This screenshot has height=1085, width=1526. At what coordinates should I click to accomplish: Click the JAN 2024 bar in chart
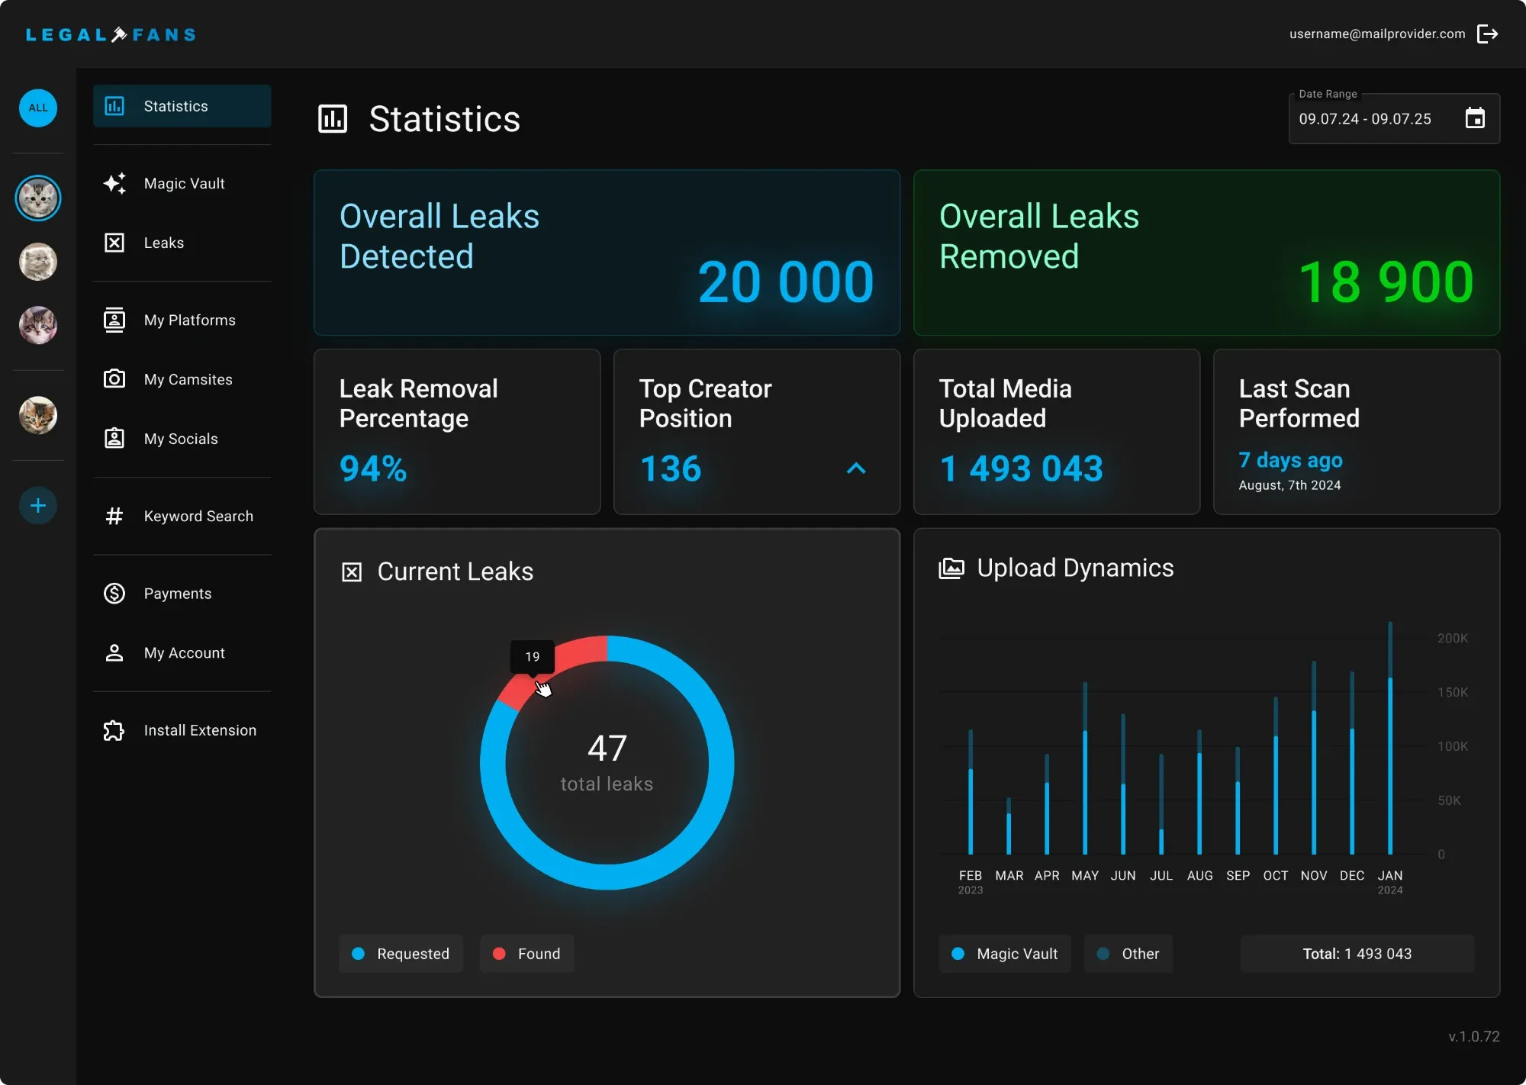[x=1390, y=738]
